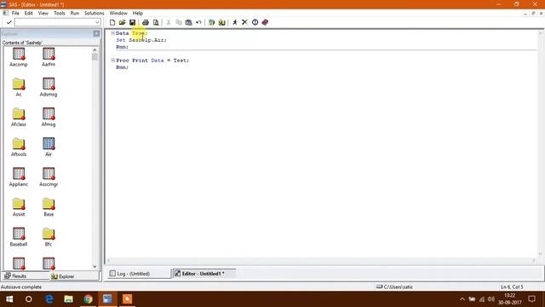This screenshot has height=307, width=545.
Task: Click the Undo toolbar icon
Action: click(x=198, y=22)
